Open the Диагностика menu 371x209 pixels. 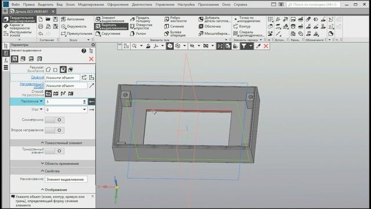tap(142, 5)
